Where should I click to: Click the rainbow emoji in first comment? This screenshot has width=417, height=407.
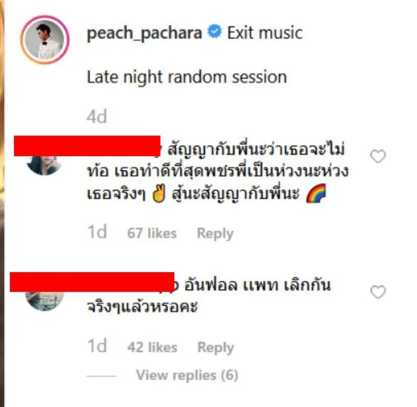[x=316, y=193]
